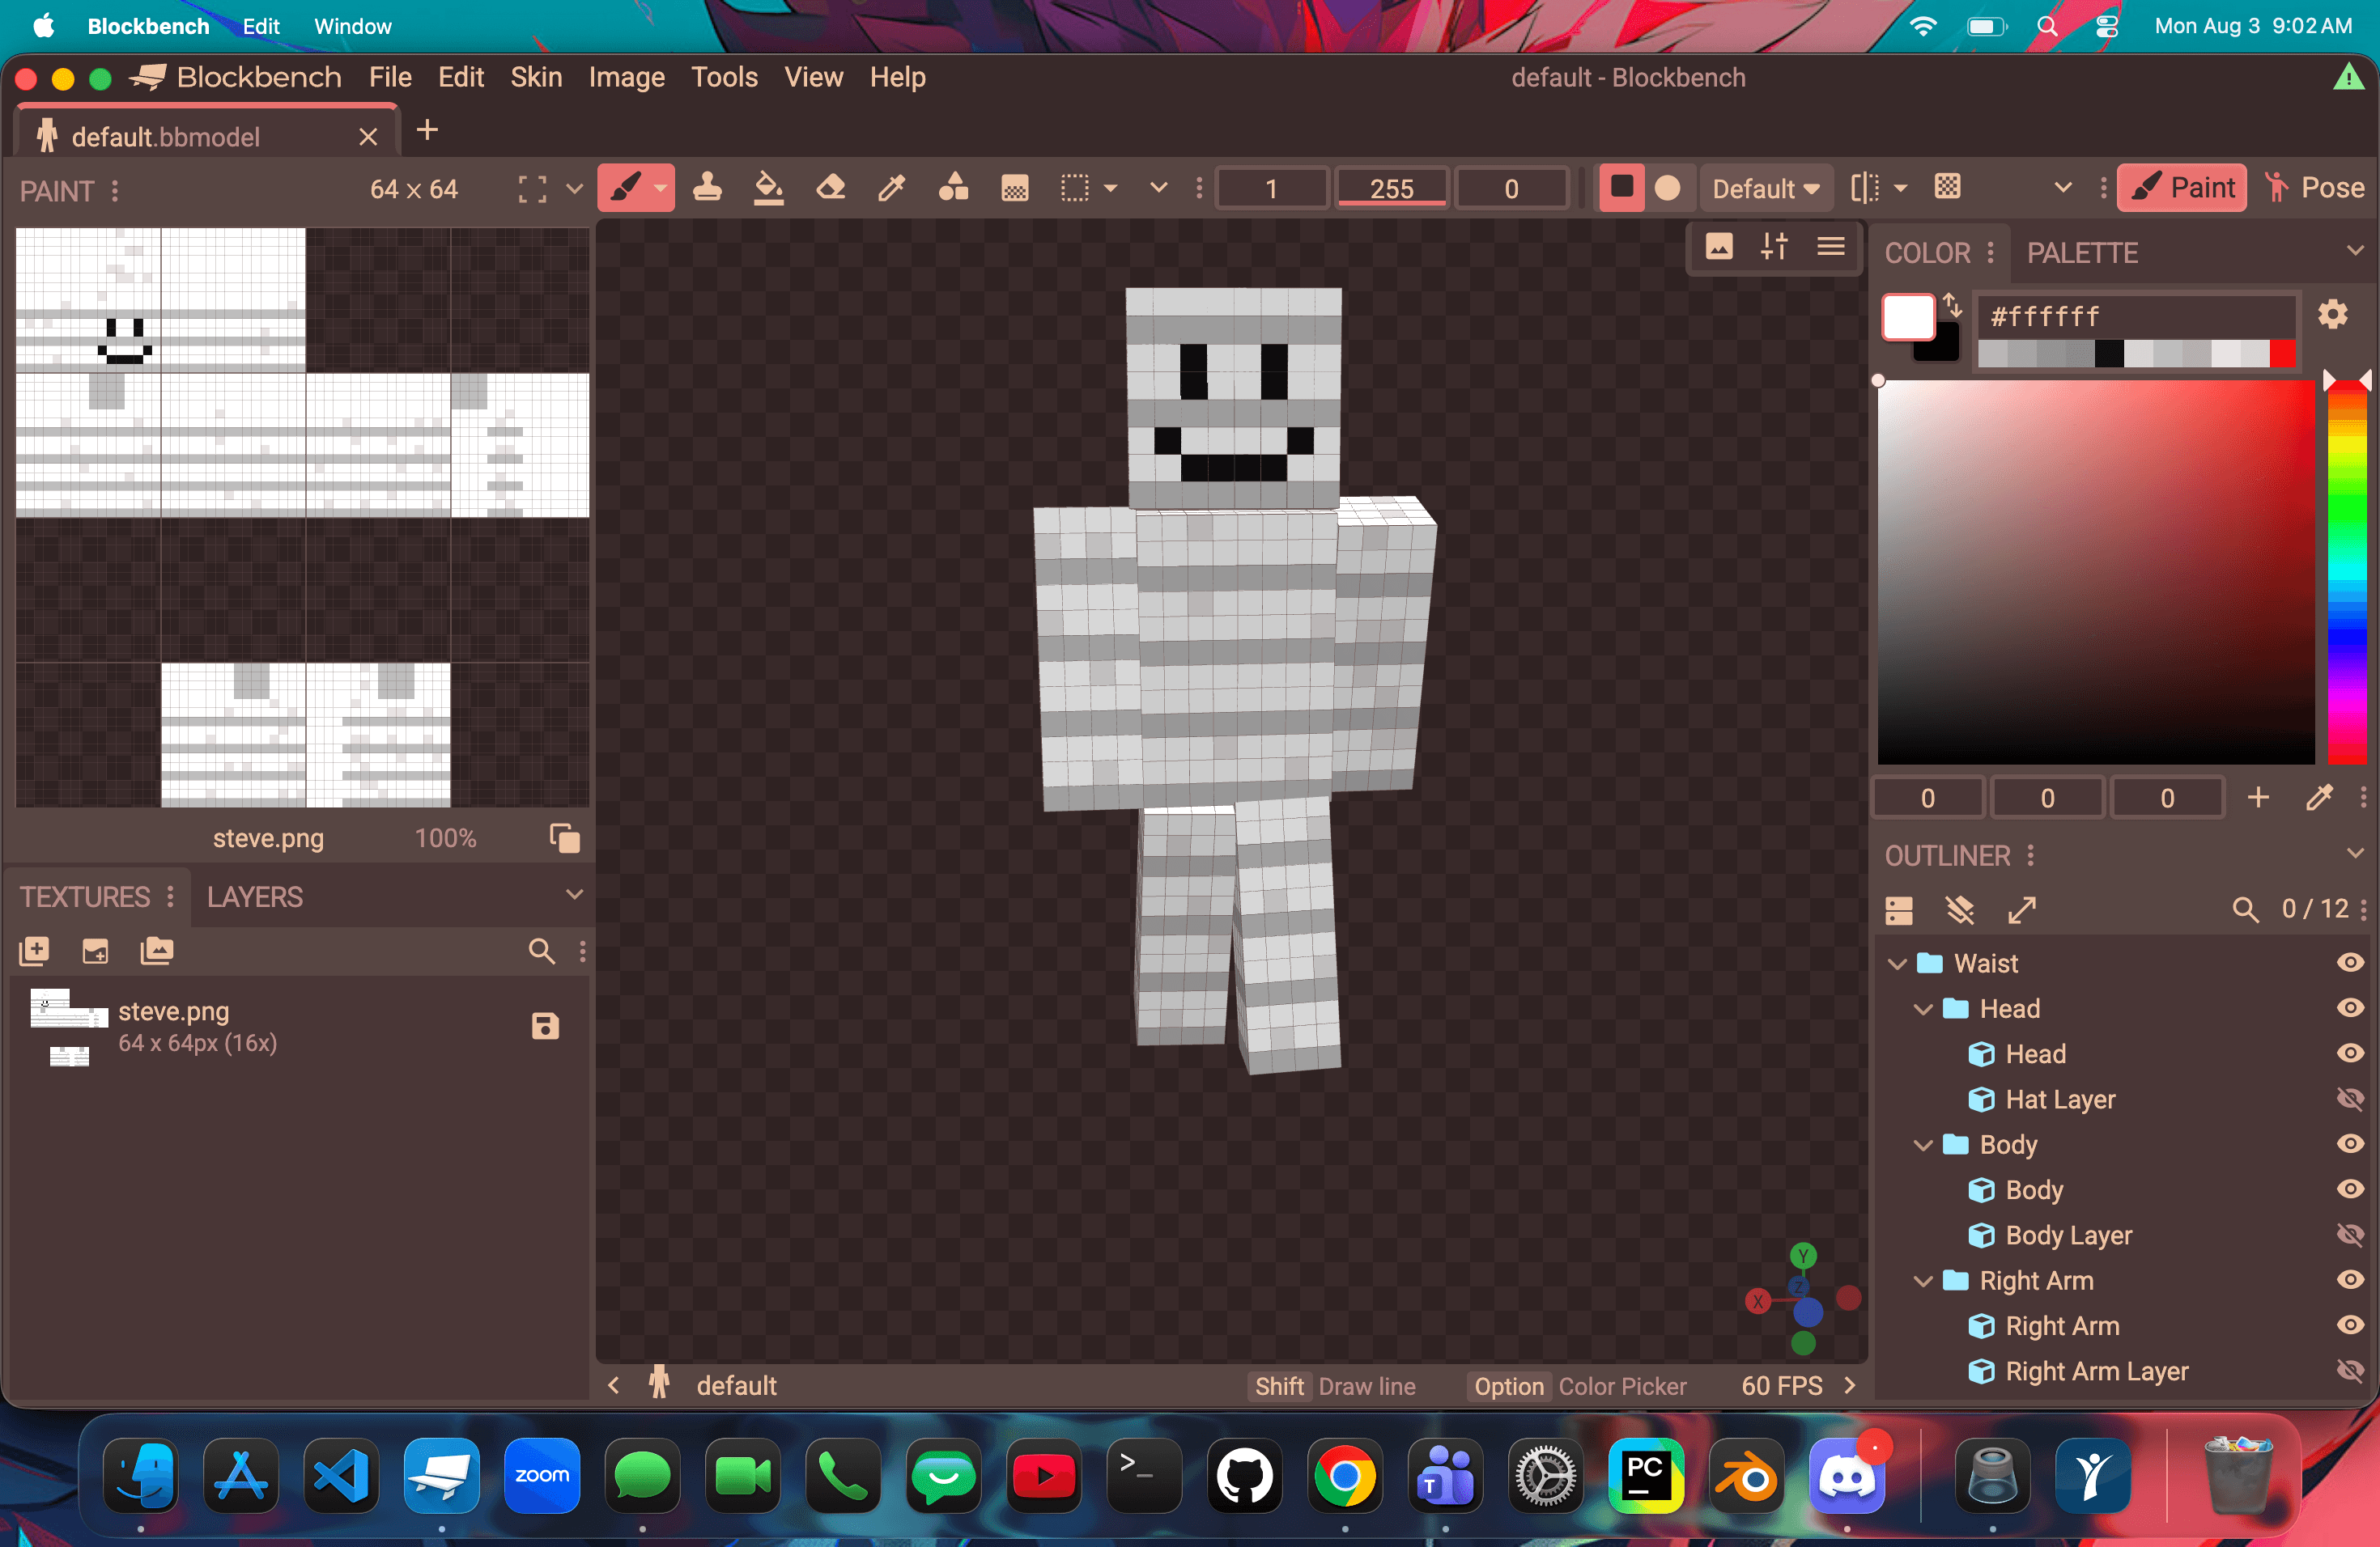Open the brush tool options arrow
Screen dimensions: 2380x1547
point(661,188)
